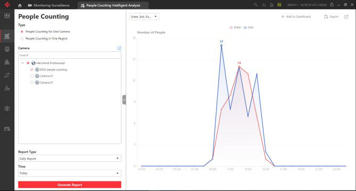The width and height of the screenshot is (356, 191).
Task: Edit the camera list with pencil icon
Action: click(119, 48)
